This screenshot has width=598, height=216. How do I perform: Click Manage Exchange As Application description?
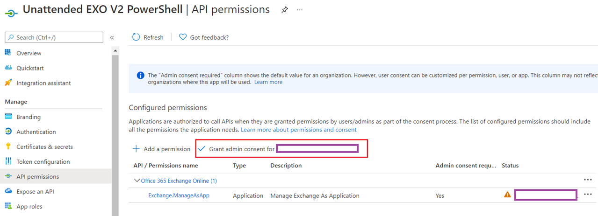(315, 196)
